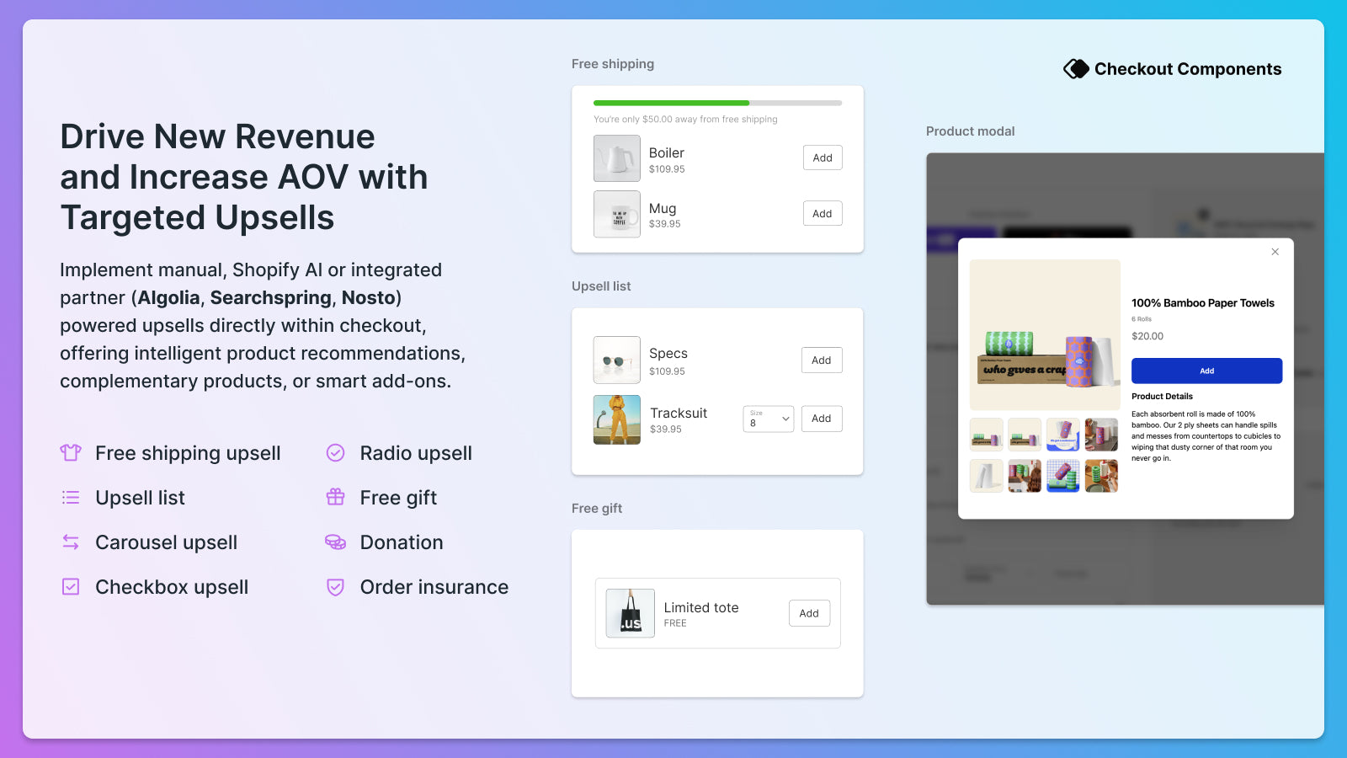
Task: Click the $20.00 price in modal
Action: point(1147,336)
